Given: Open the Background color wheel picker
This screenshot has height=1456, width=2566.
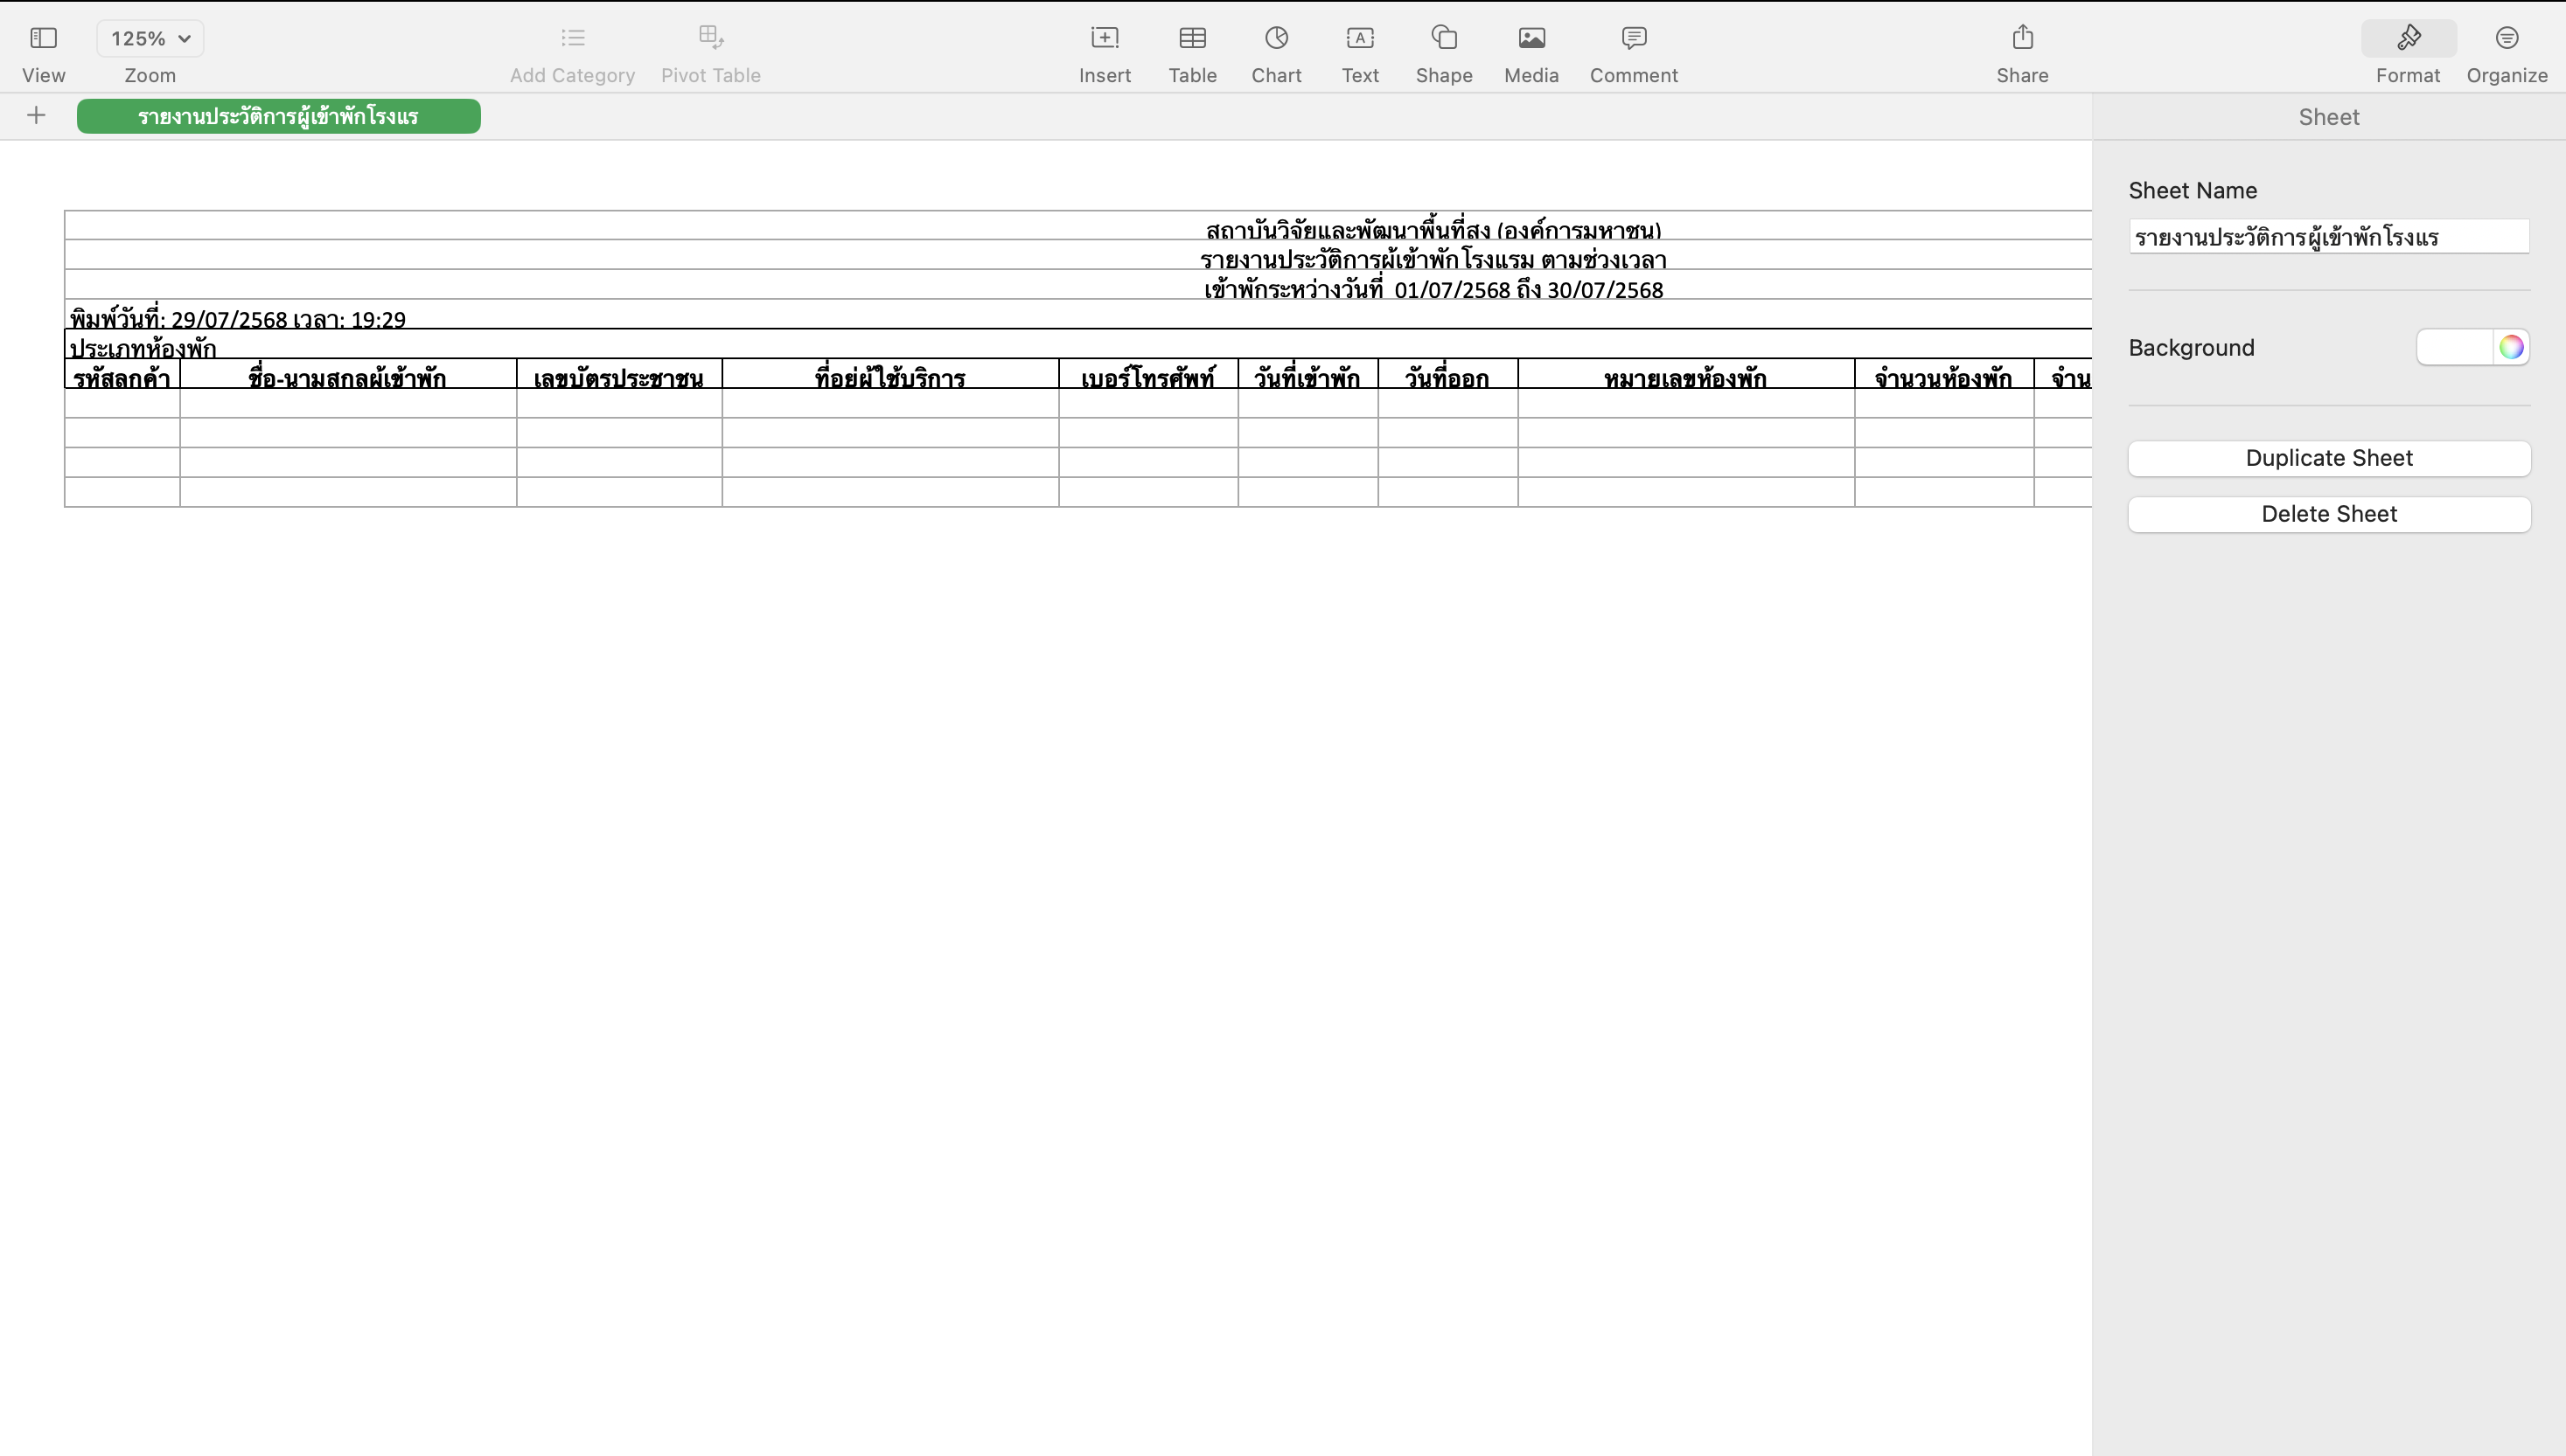Looking at the screenshot, I should click(x=2510, y=347).
